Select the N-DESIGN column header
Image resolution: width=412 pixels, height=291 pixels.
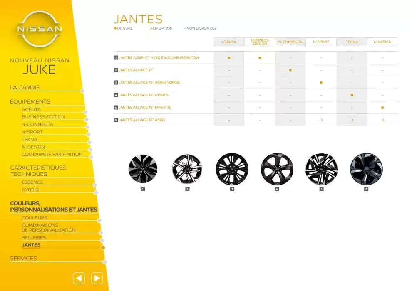point(382,42)
